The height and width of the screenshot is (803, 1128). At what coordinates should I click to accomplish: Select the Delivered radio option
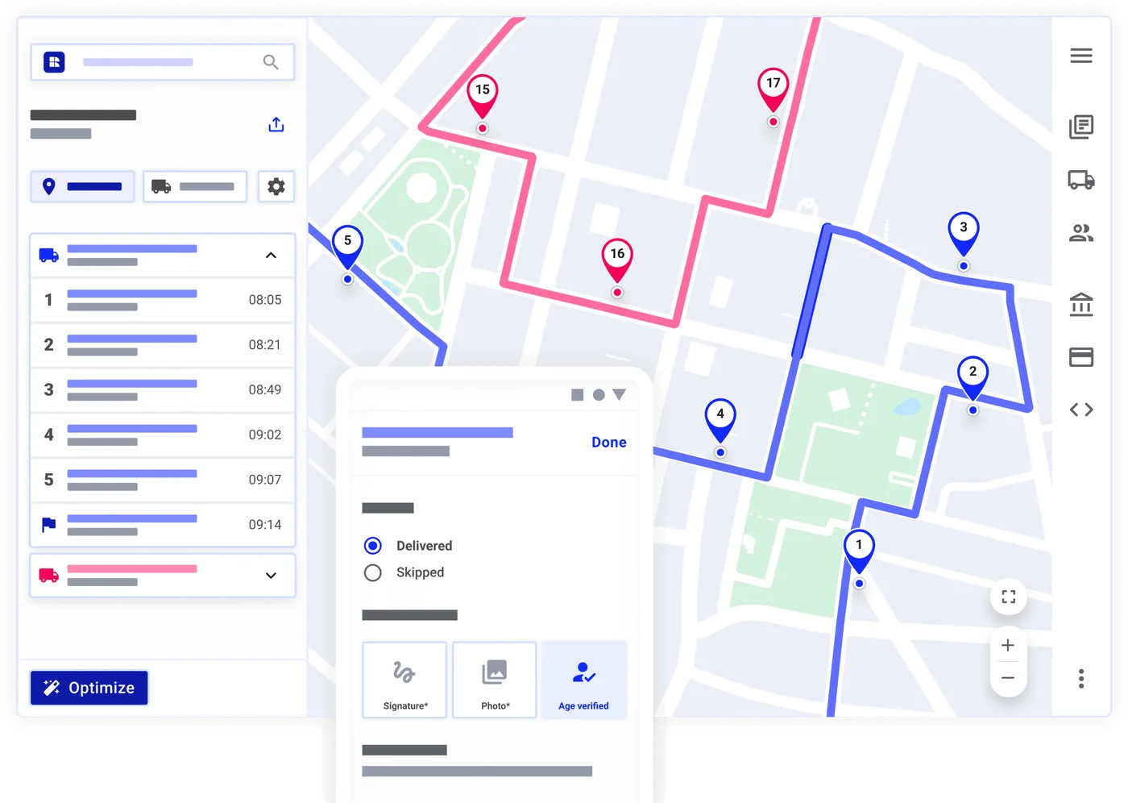[x=372, y=546]
